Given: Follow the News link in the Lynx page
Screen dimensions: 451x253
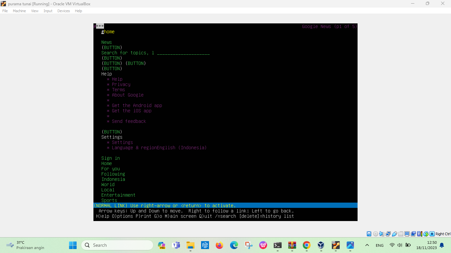Looking at the screenshot, I should (107, 42).
